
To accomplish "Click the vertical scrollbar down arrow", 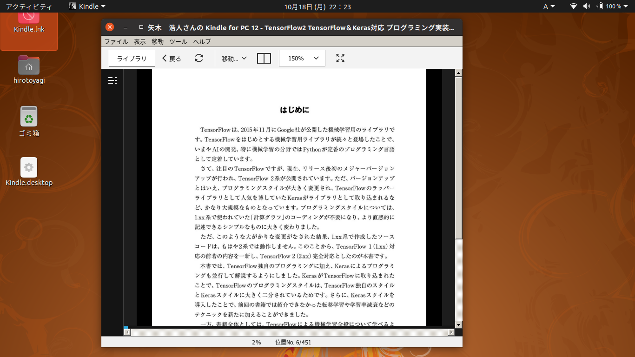I will (458, 324).
